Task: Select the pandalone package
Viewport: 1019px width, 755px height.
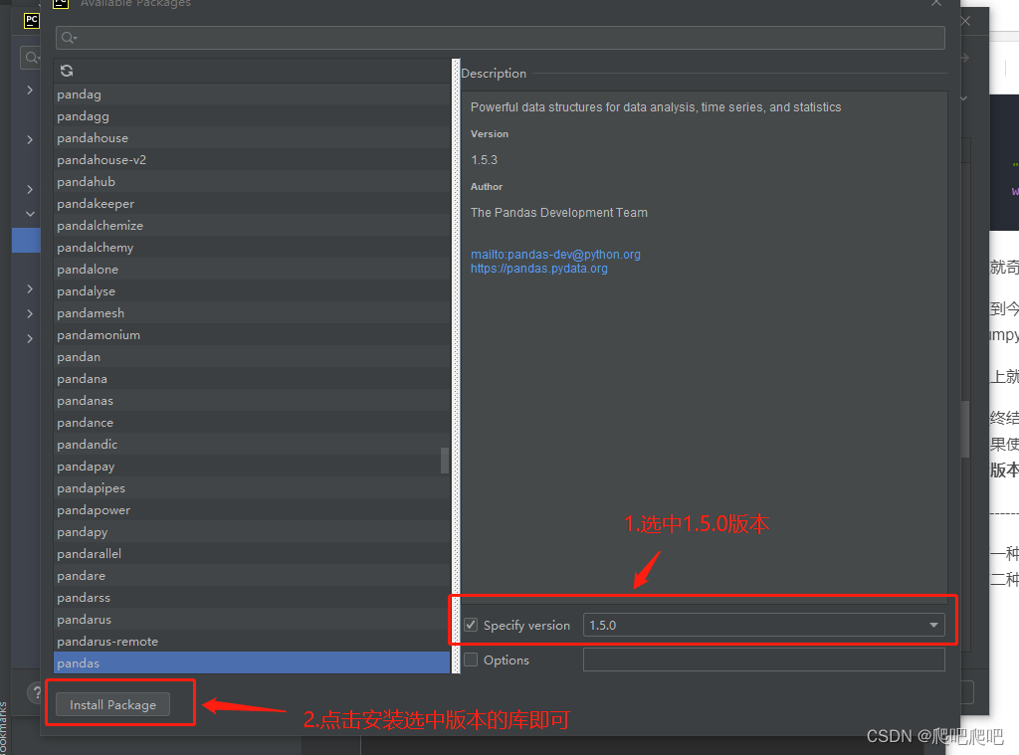Action: (252, 269)
